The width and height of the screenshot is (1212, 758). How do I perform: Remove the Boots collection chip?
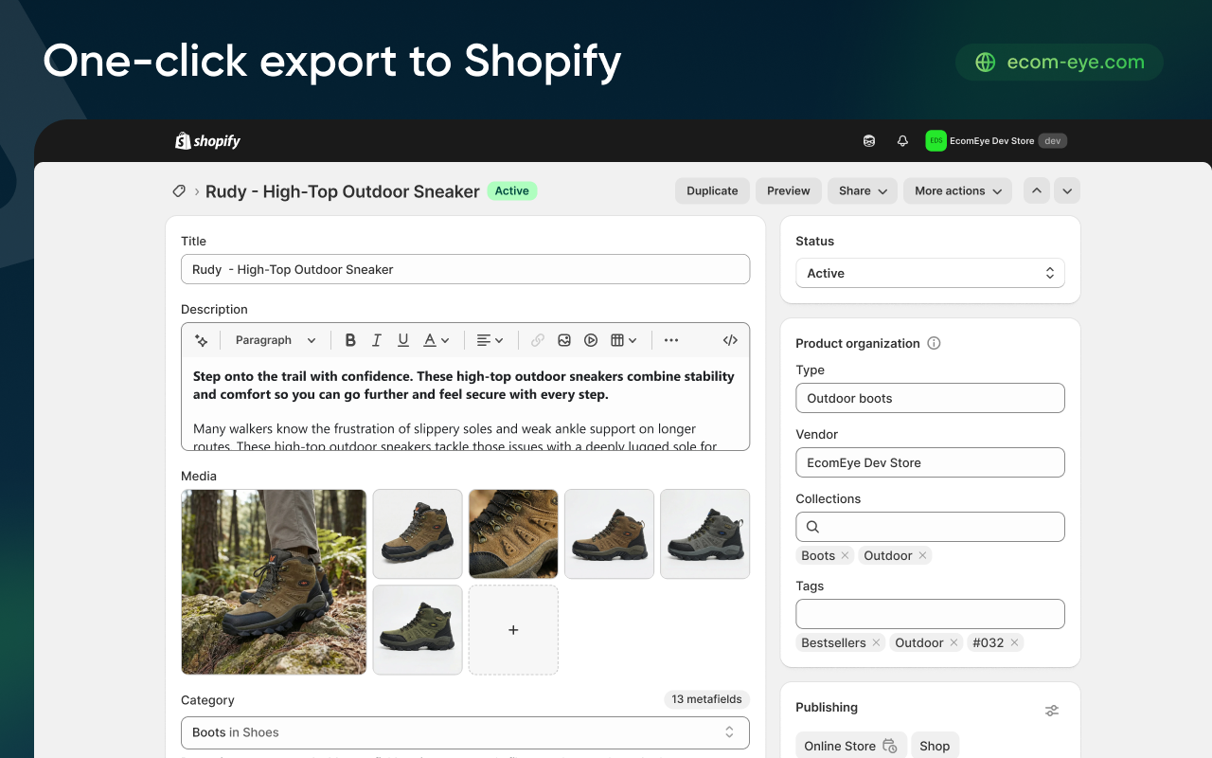tap(845, 555)
